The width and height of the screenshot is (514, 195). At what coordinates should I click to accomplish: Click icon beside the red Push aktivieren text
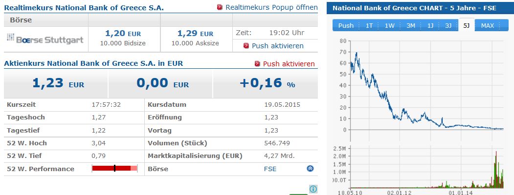pos(257,64)
